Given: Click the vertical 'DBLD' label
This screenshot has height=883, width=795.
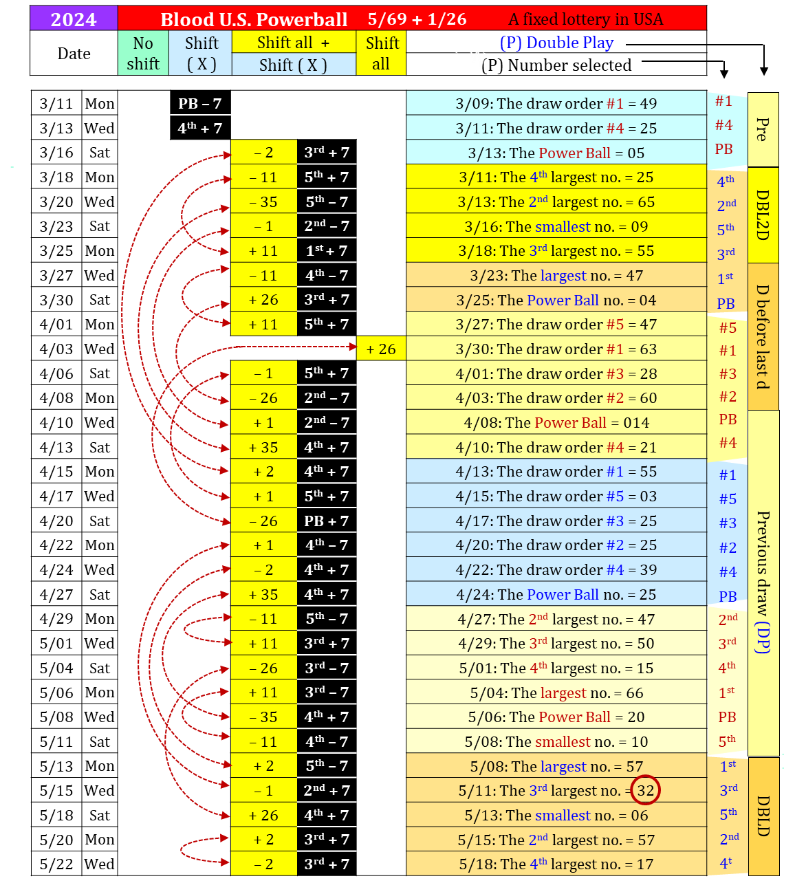Looking at the screenshot, I should [x=763, y=816].
